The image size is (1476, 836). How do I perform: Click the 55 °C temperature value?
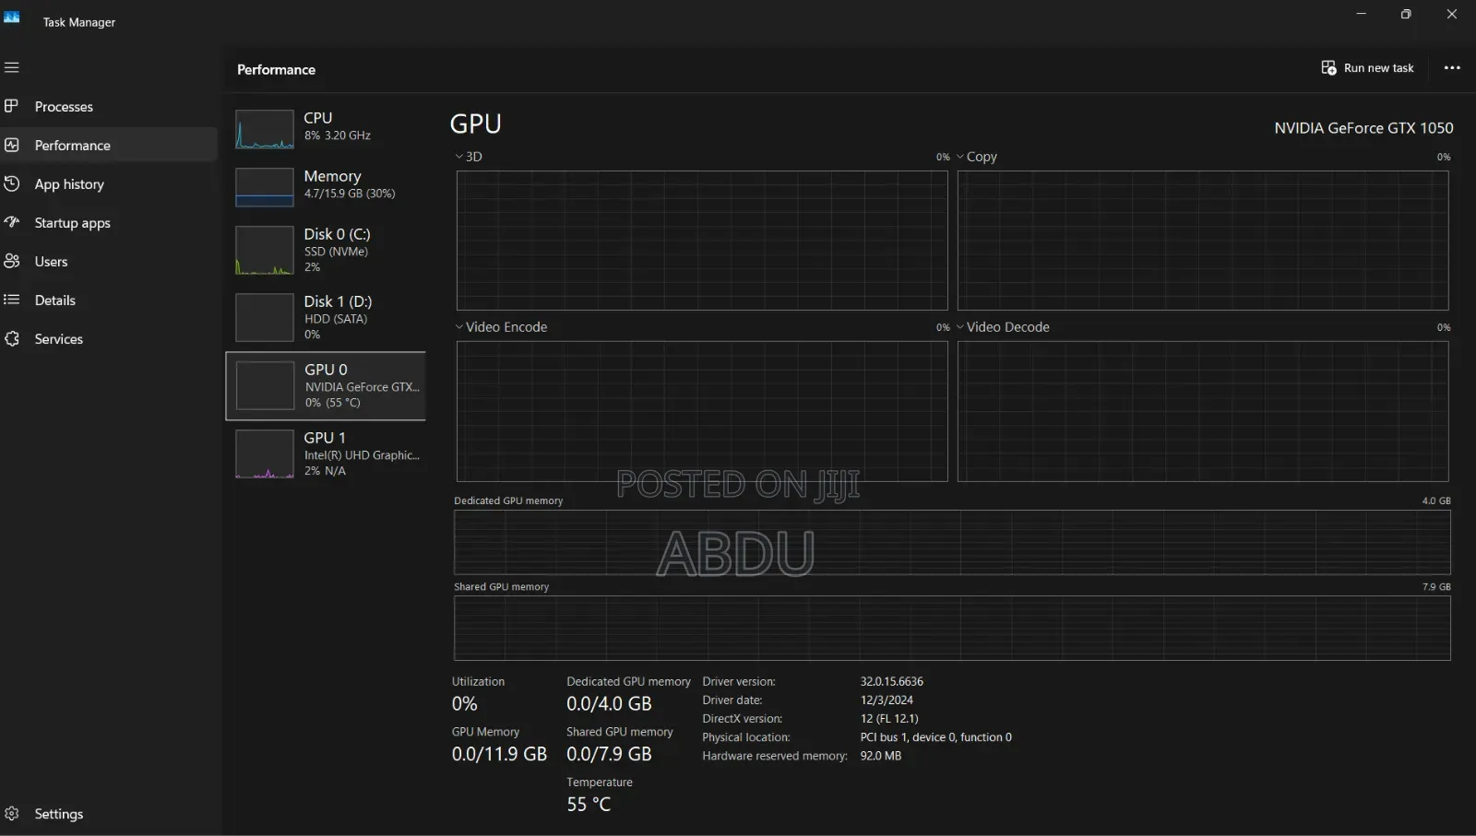[589, 805]
